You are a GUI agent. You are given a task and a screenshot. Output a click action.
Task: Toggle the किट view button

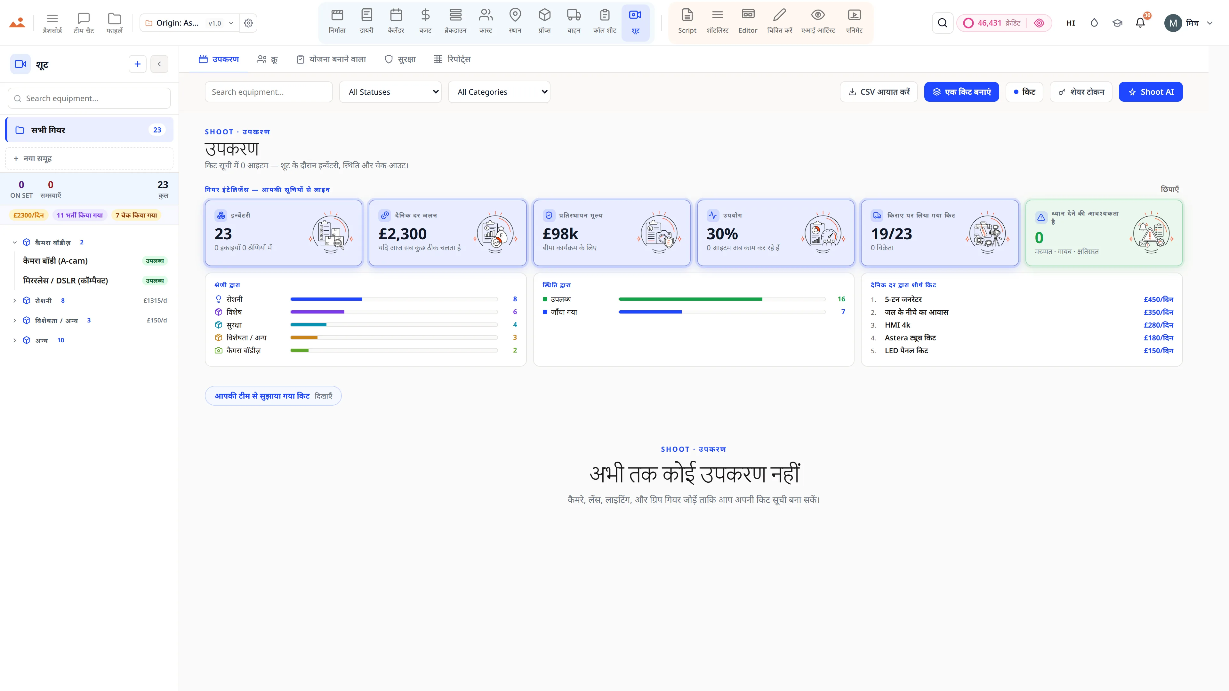pos(1024,92)
